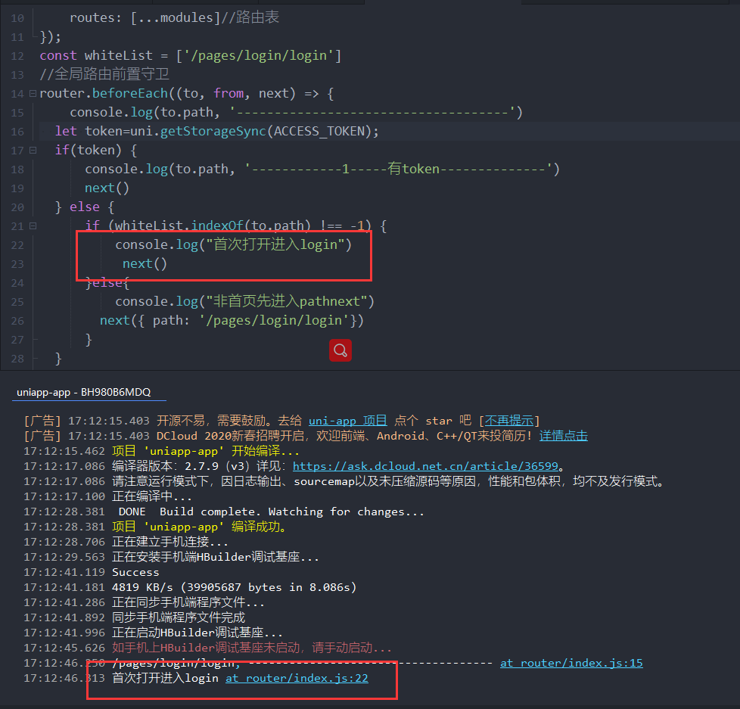Fold the whiteList.indexOf if block

coord(33,226)
